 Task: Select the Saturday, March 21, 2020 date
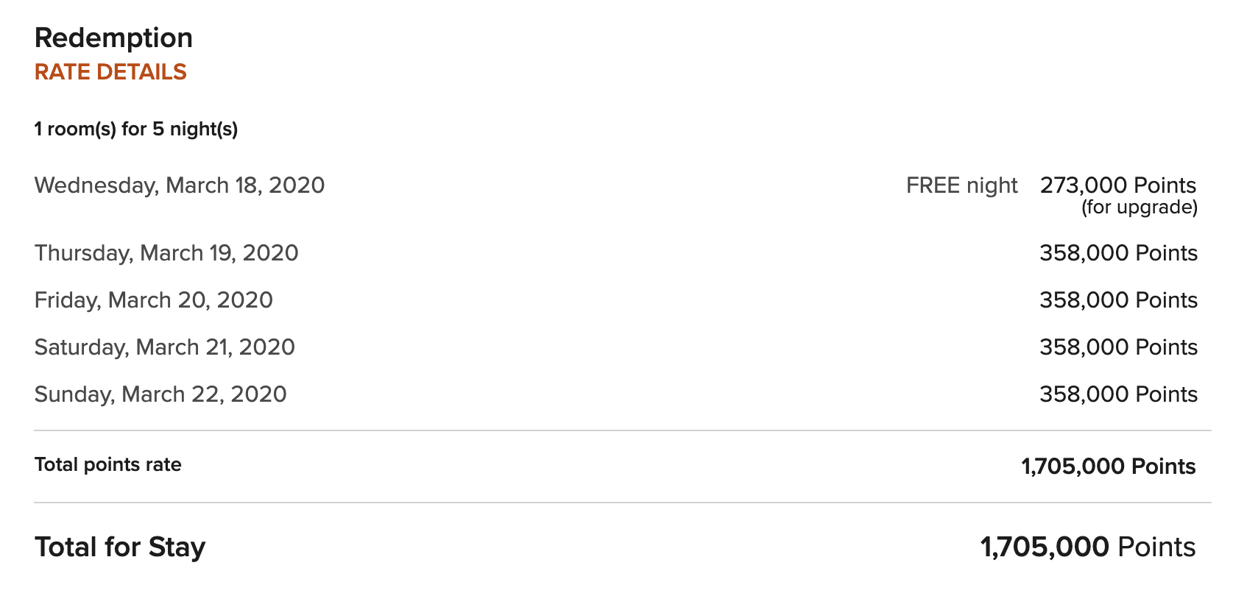point(165,347)
